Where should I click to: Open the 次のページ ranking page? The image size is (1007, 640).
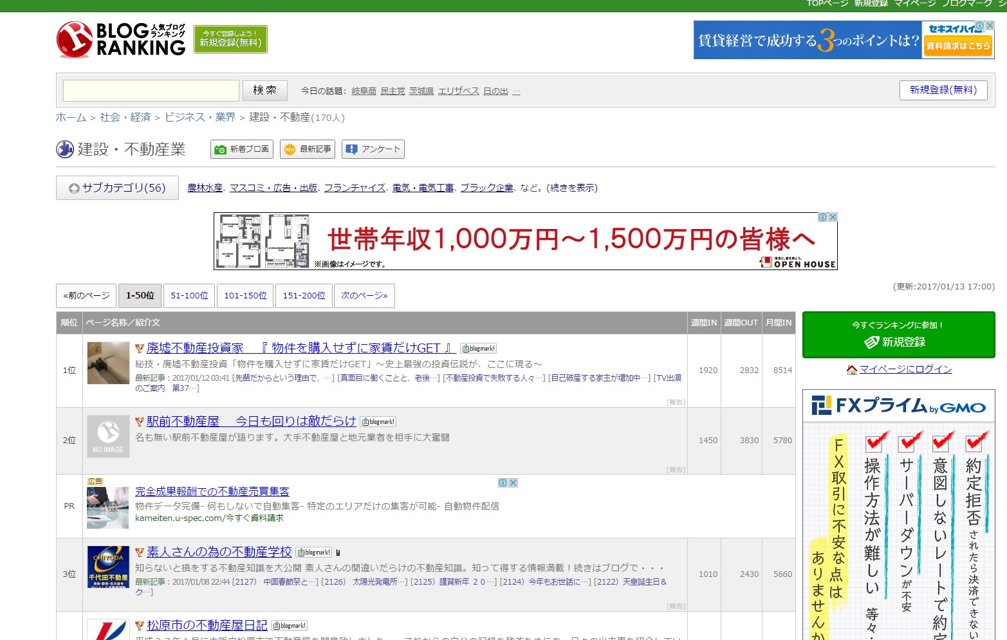[364, 295]
